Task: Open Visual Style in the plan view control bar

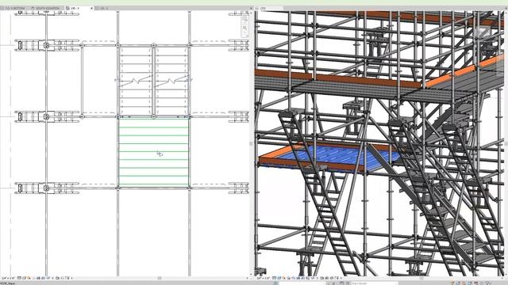Action: pyautogui.click(x=24, y=278)
